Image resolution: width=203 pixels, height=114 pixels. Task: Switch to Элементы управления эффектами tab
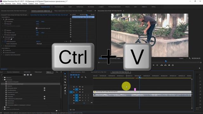(x=41, y=11)
